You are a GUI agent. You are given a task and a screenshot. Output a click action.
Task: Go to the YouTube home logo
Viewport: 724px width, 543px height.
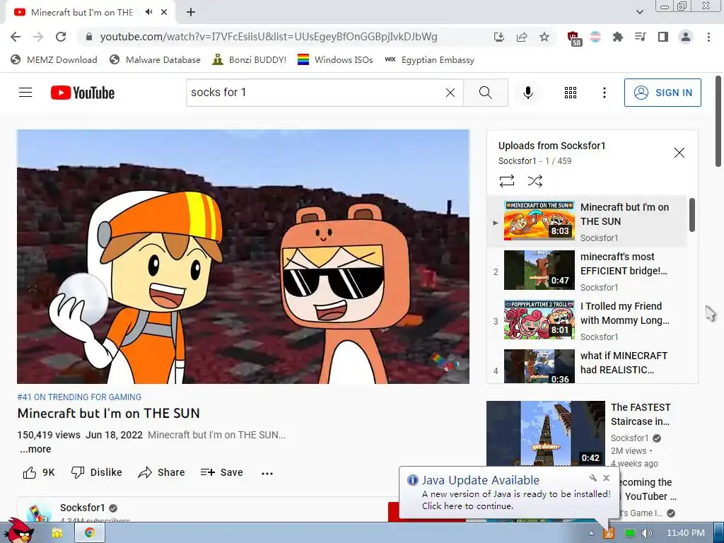[83, 93]
